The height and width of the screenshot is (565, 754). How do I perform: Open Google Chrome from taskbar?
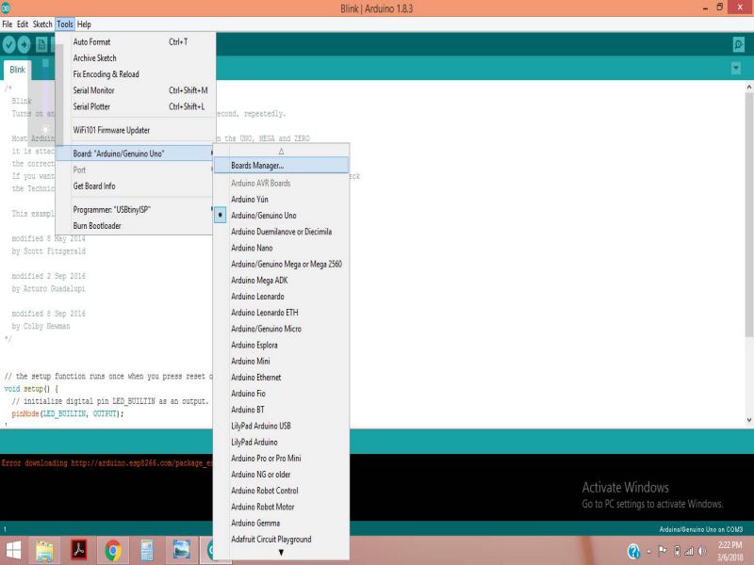point(113,551)
